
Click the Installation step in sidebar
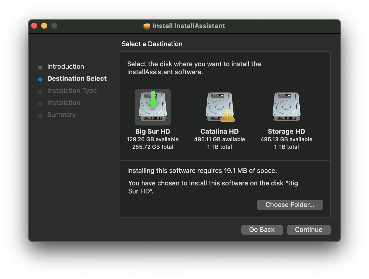64,103
